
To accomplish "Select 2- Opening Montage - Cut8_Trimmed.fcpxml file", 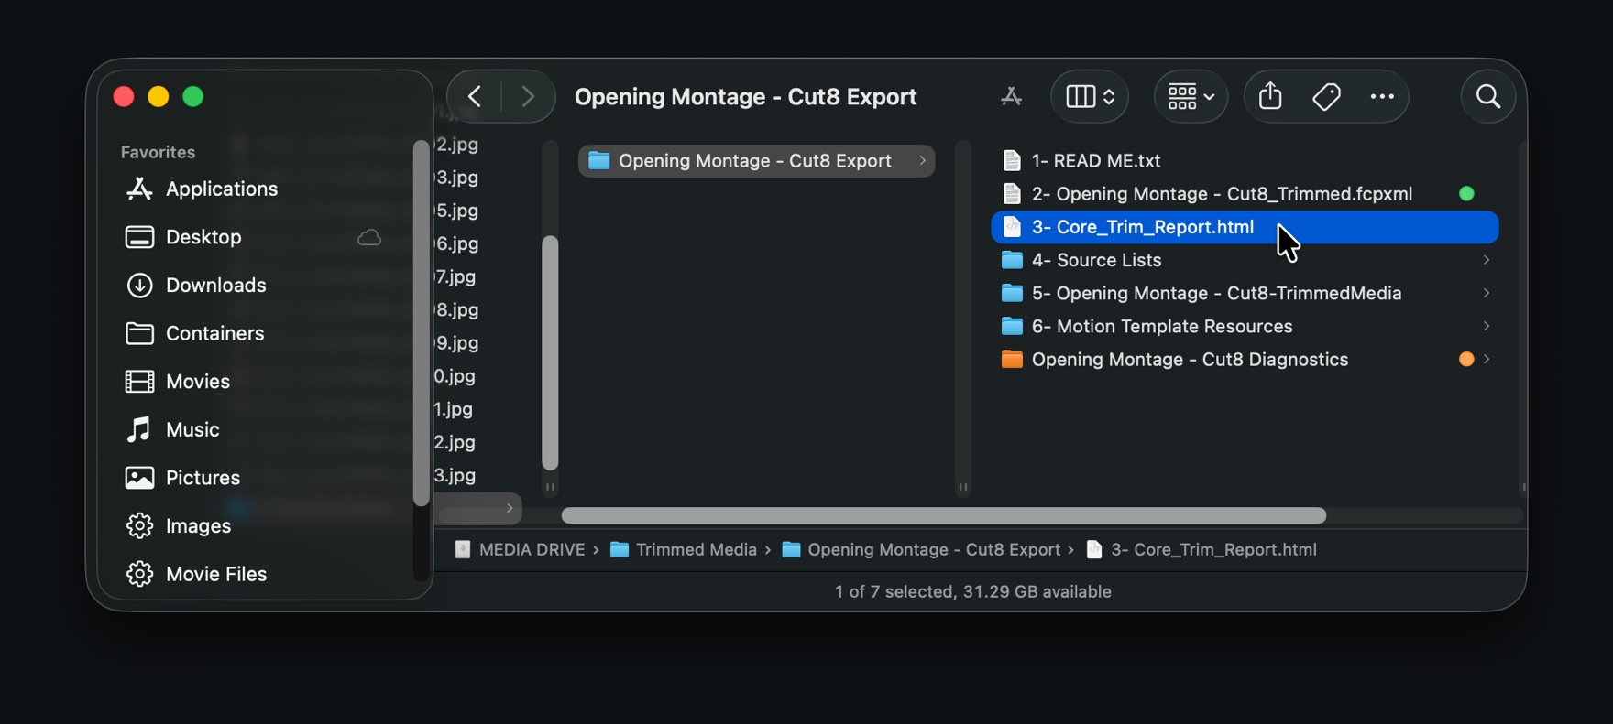I will [x=1245, y=194].
